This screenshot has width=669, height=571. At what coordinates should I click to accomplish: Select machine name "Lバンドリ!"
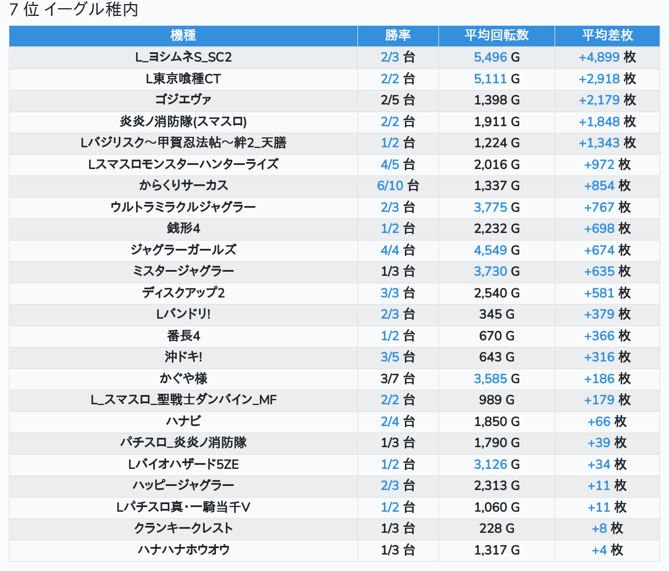point(183,315)
